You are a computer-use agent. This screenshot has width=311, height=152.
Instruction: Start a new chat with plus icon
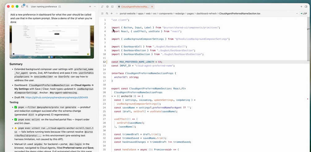[x=90, y=6]
